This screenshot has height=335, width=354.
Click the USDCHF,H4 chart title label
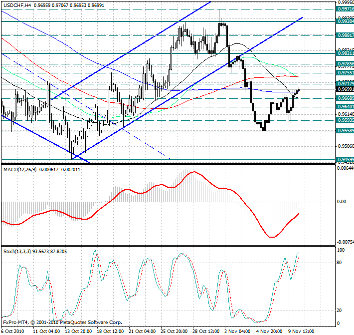(x=17, y=5)
